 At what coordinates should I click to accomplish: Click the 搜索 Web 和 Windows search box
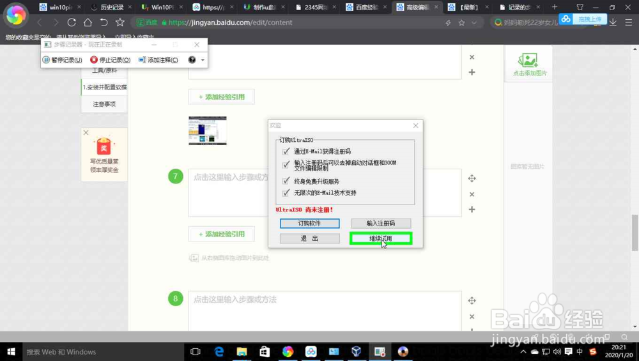(103, 351)
